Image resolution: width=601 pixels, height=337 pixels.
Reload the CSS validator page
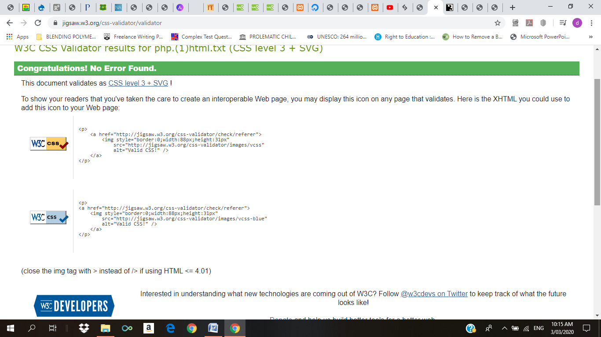pyautogui.click(x=38, y=23)
